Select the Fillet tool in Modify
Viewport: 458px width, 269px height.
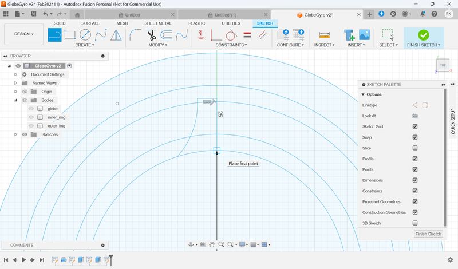(135, 35)
